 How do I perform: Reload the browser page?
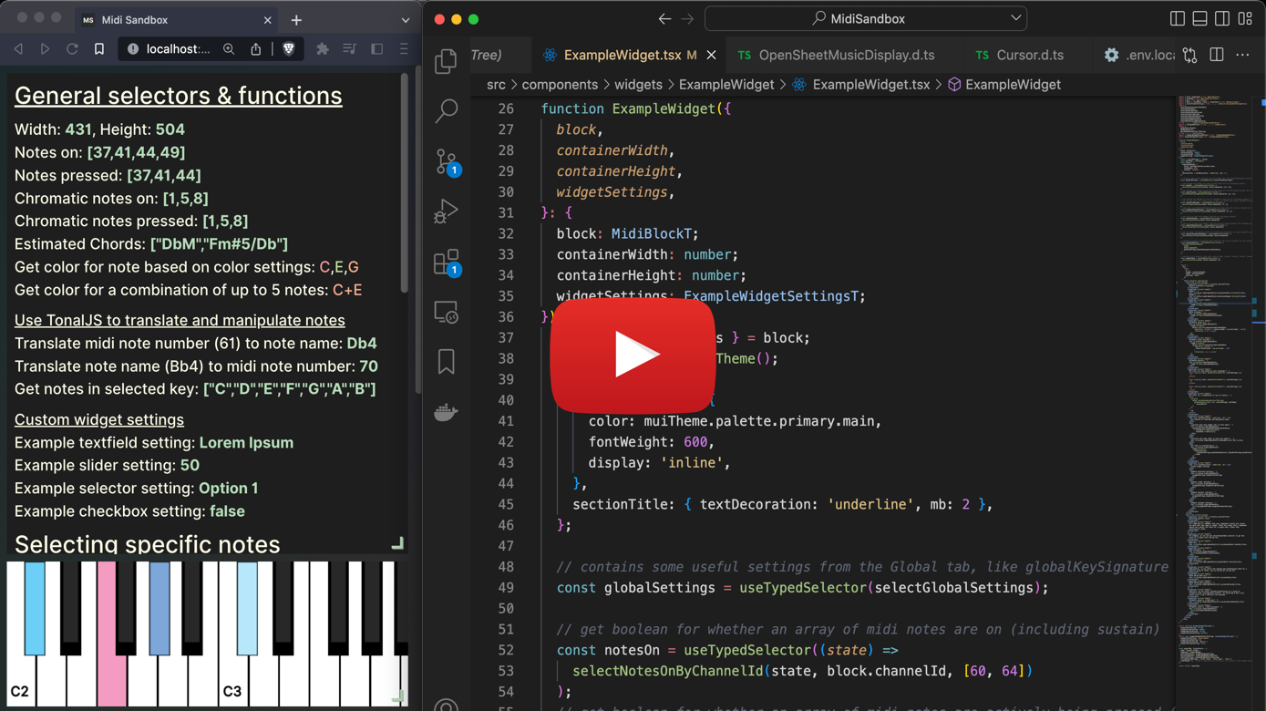72,49
